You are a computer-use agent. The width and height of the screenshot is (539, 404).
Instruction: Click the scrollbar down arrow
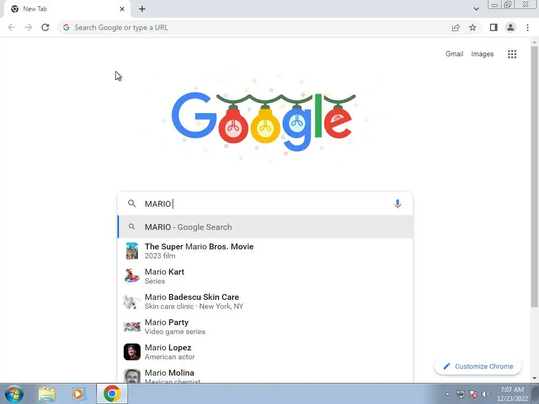(x=534, y=379)
